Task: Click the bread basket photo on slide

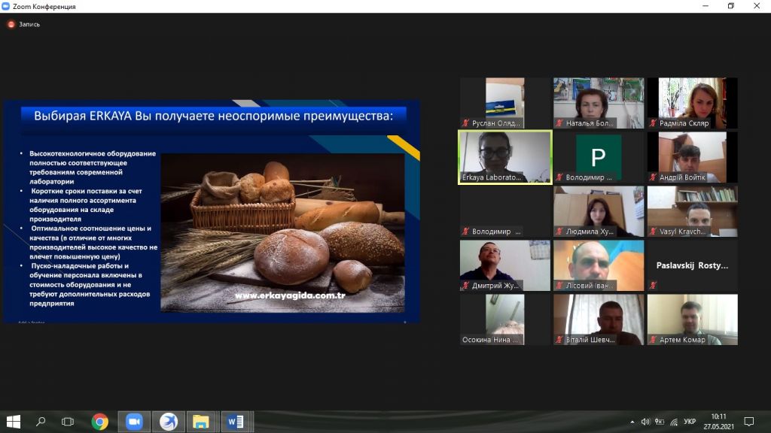Action: 283,233
